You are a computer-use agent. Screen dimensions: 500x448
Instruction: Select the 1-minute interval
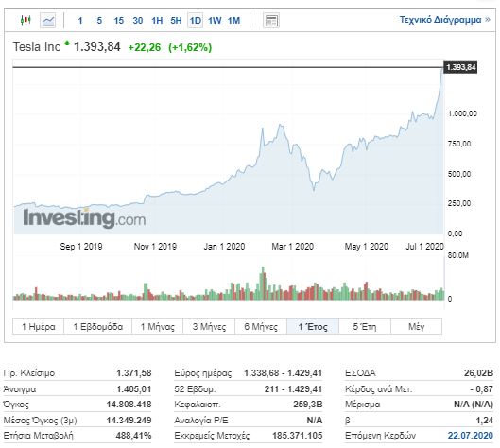point(80,21)
